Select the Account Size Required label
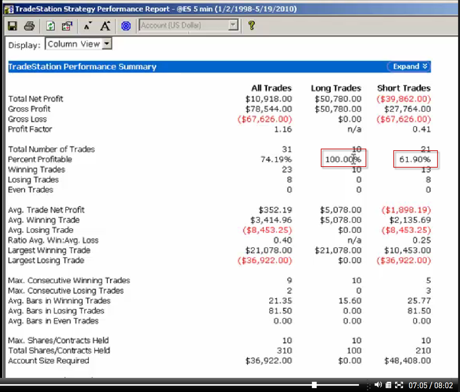The width and height of the screenshot is (460, 392). [x=49, y=361]
